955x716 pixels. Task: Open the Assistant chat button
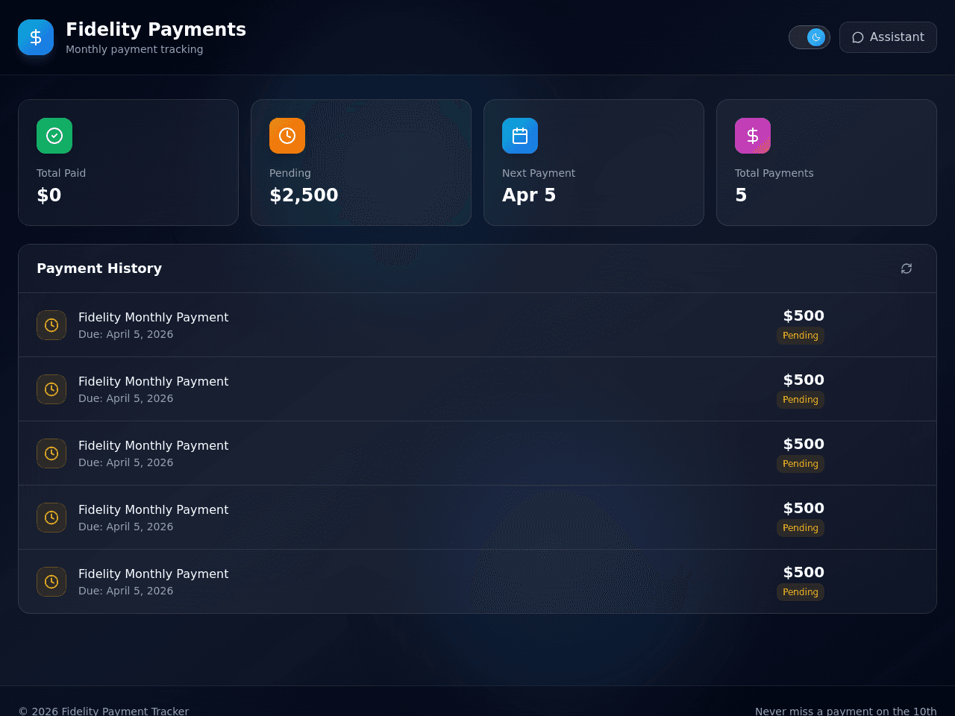point(888,37)
